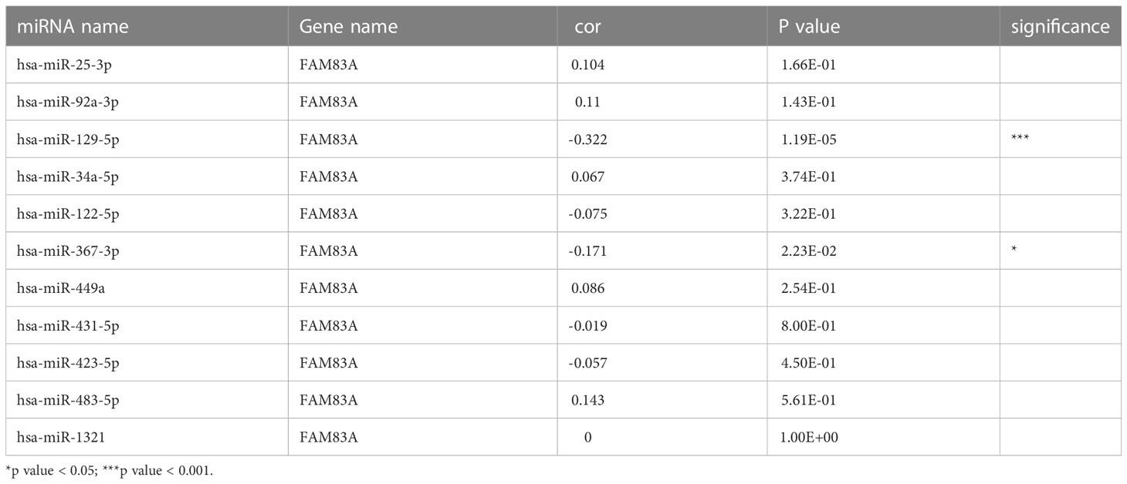Select the Gene name column header
The height and width of the screenshot is (484, 1127).
(x=348, y=27)
